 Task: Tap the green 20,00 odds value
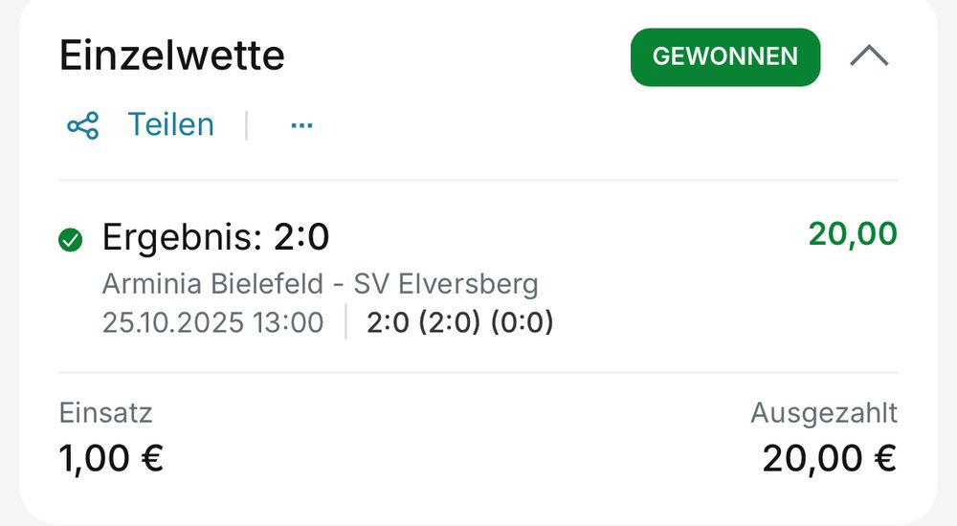click(853, 233)
